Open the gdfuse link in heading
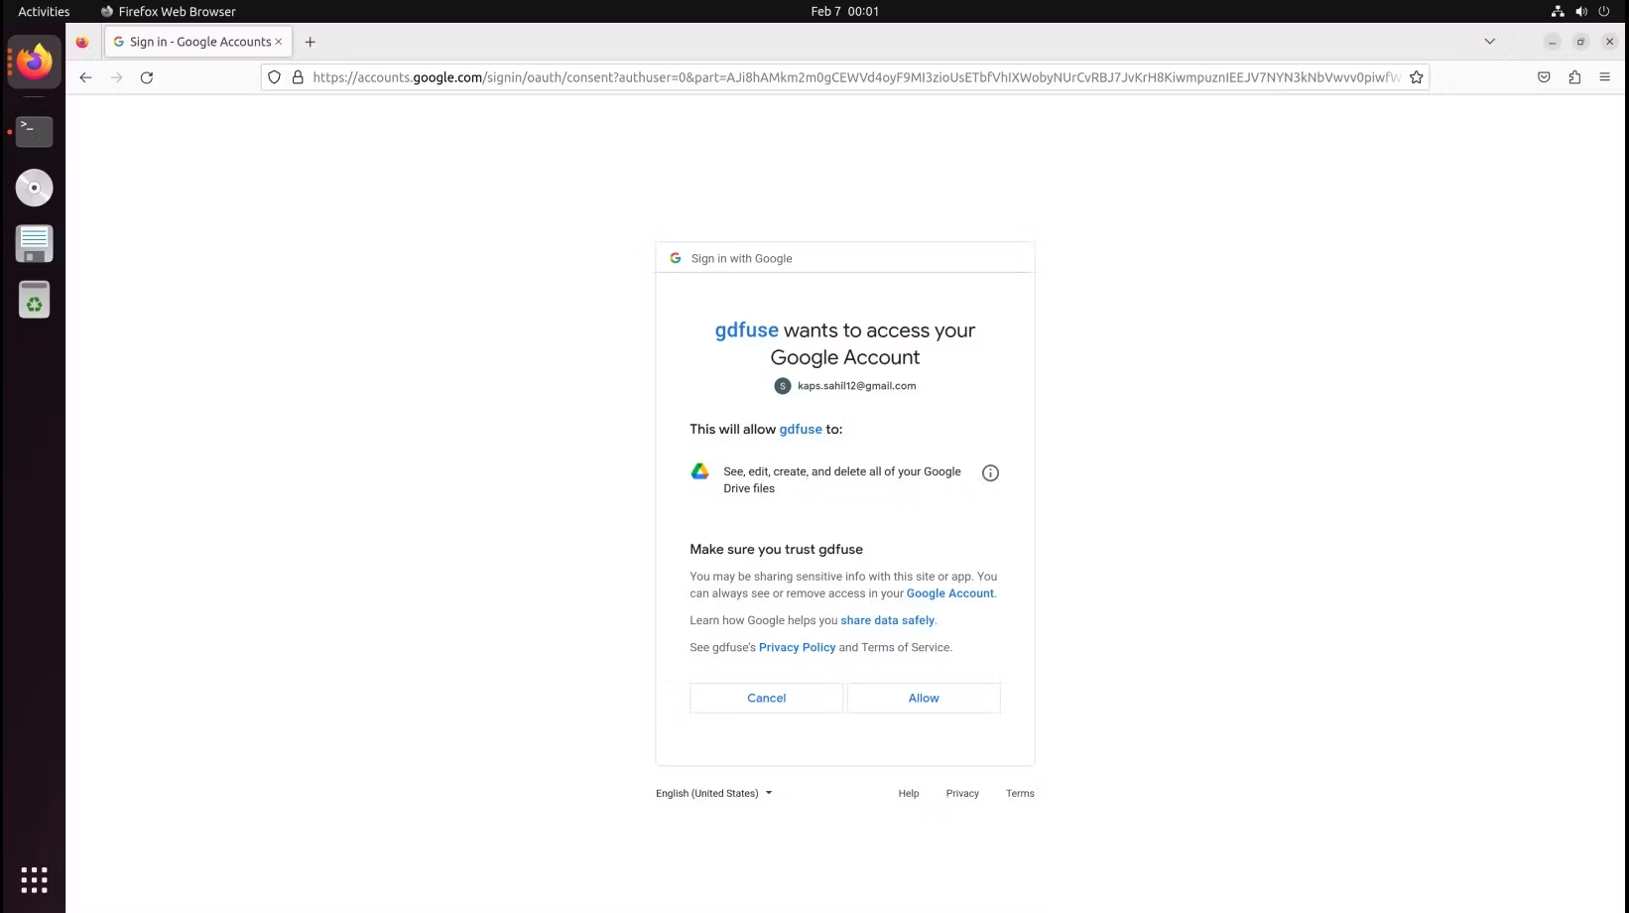The width and height of the screenshot is (1629, 913). (746, 330)
